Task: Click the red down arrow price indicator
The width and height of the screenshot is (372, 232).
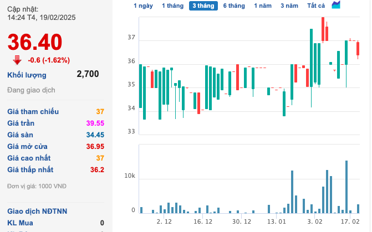Action: coord(17,60)
